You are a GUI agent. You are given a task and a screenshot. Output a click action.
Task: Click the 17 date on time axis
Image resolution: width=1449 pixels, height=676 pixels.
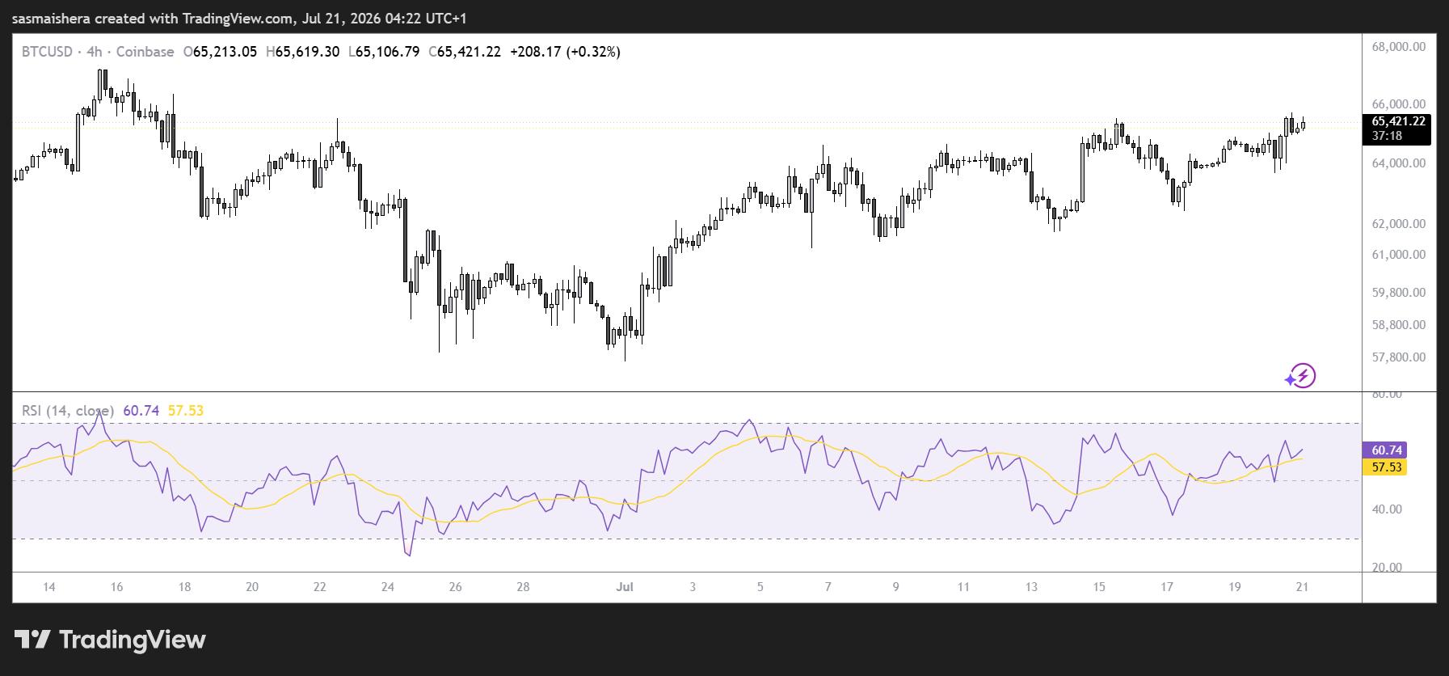tap(1167, 587)
